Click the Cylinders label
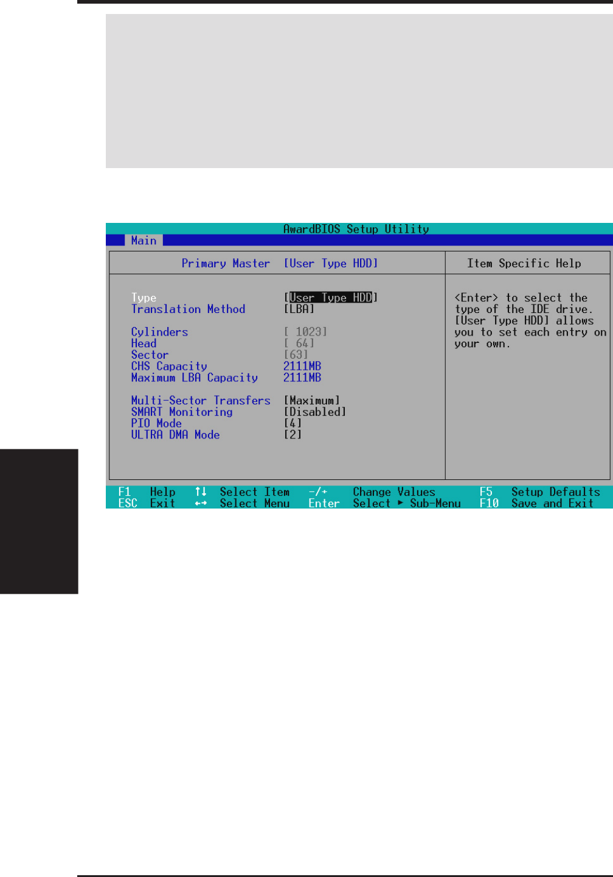Image resolution: width=613 pixels, height=877 pixels. coord(159,332)
